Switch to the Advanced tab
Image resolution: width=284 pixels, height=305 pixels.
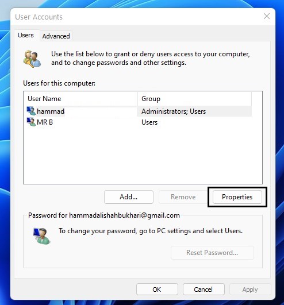(x=56, y=36)
